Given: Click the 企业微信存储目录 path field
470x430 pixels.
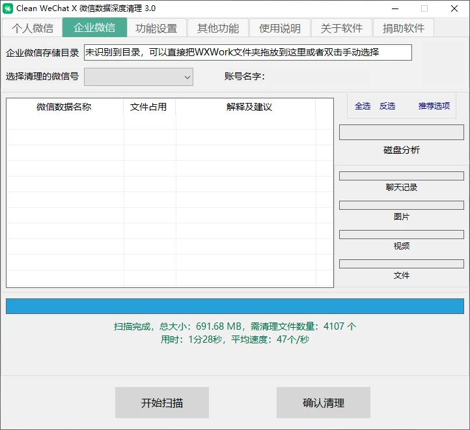Looking at the screenshot, I should 247,52.
